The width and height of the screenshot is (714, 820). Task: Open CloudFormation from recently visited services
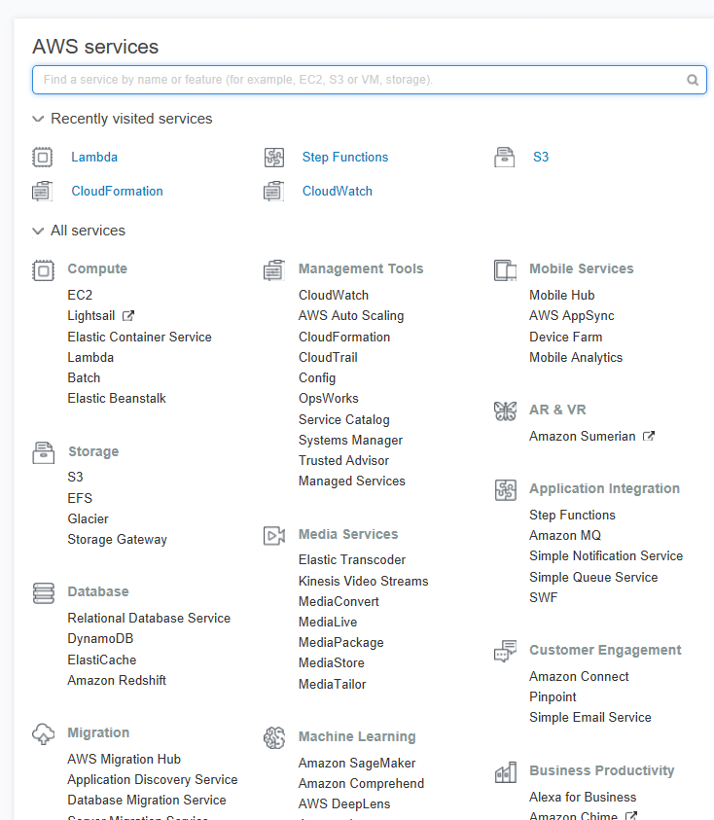tap(117, 191)
